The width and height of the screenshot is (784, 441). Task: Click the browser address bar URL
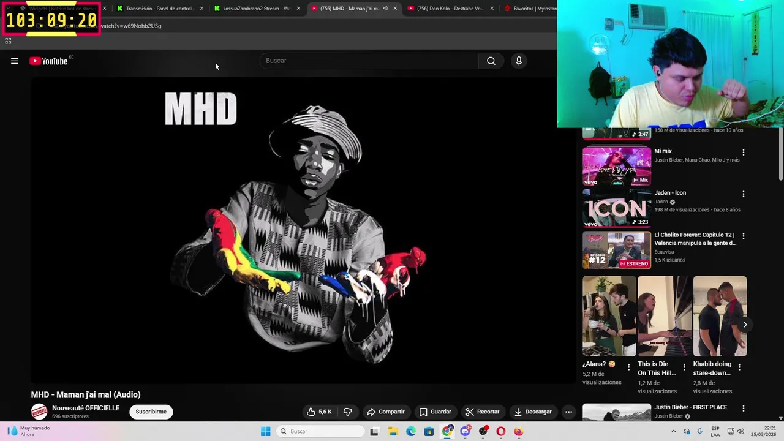click(130, 26)
